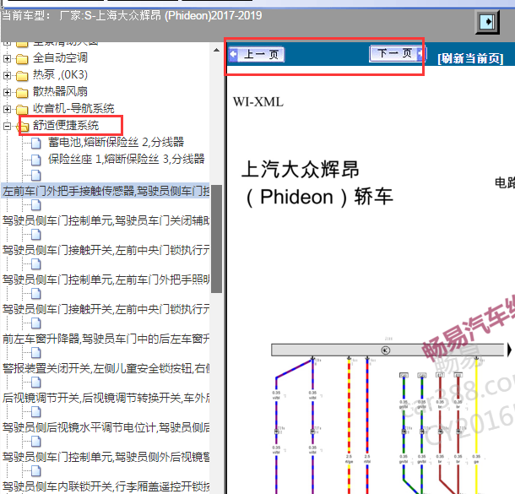Click page icon above 左前车门外把手接触传感器 entry
Image resolution: width=515 pixels, height=494 pixels.
tap(36, 176)
